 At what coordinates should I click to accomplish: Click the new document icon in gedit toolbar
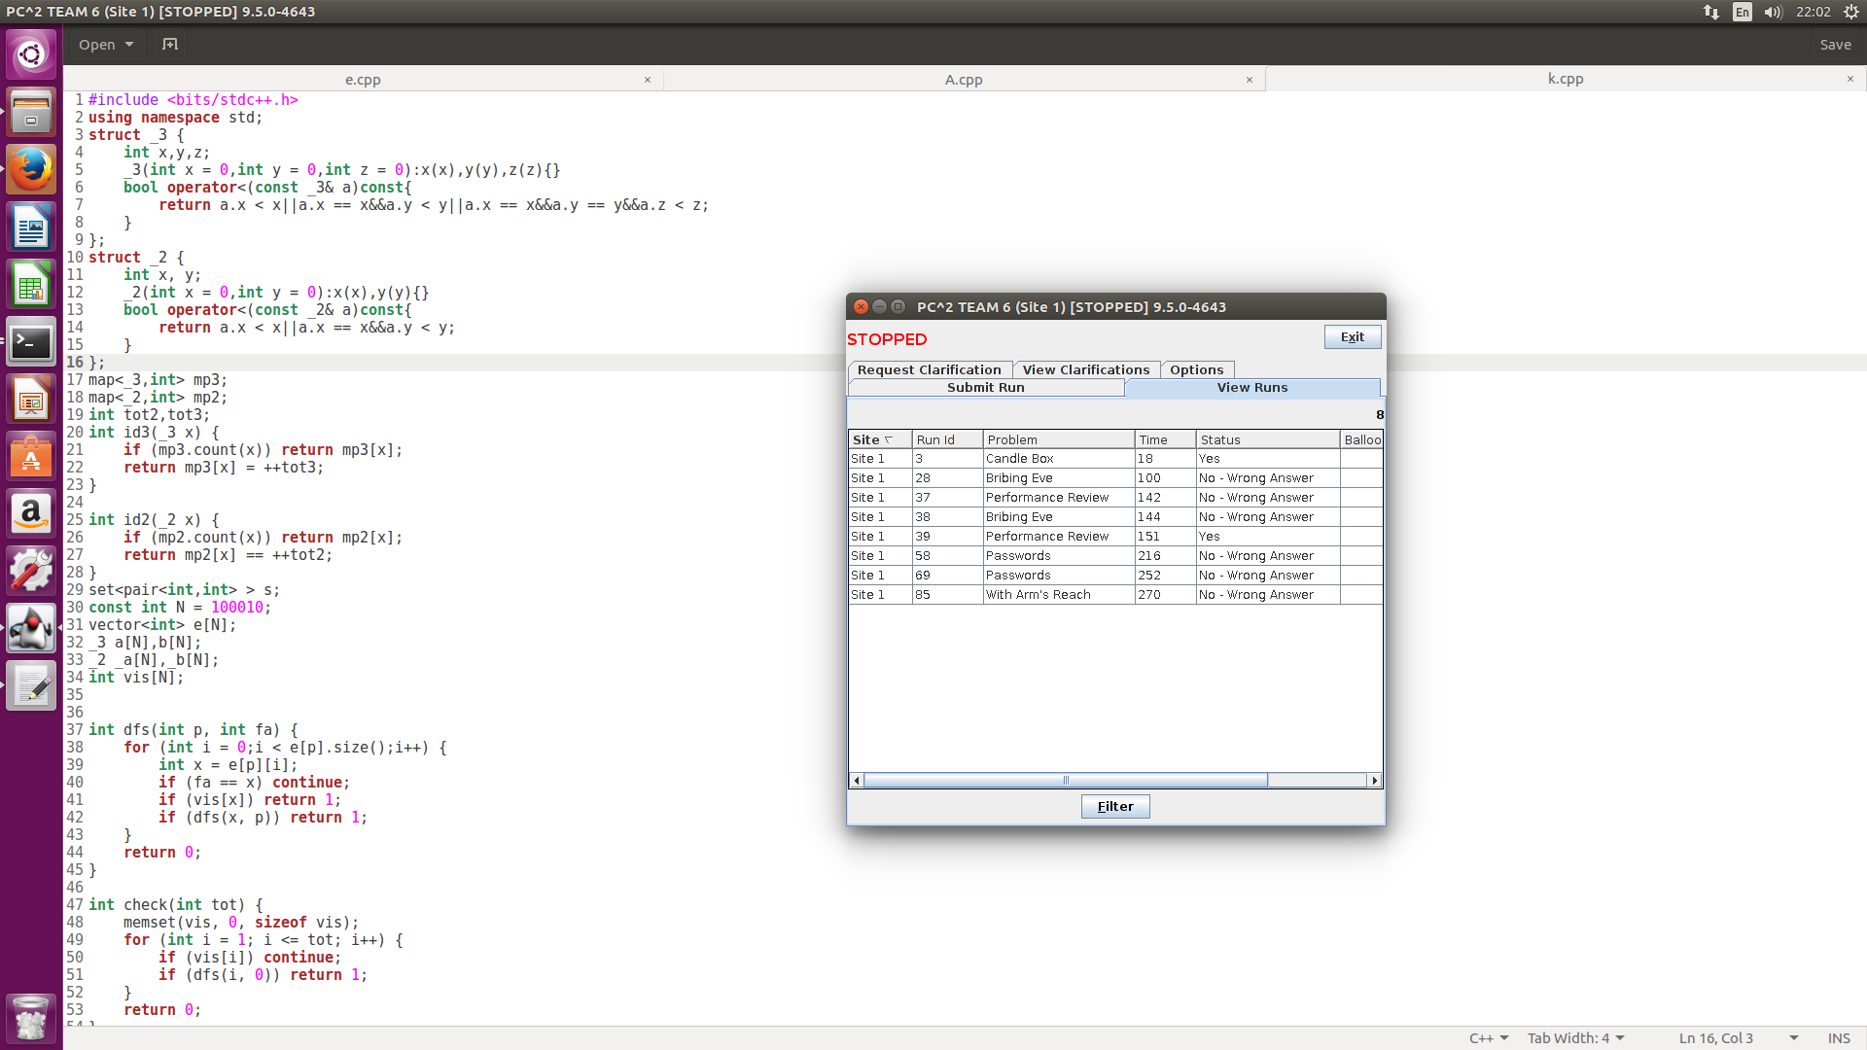coord(170,45)
